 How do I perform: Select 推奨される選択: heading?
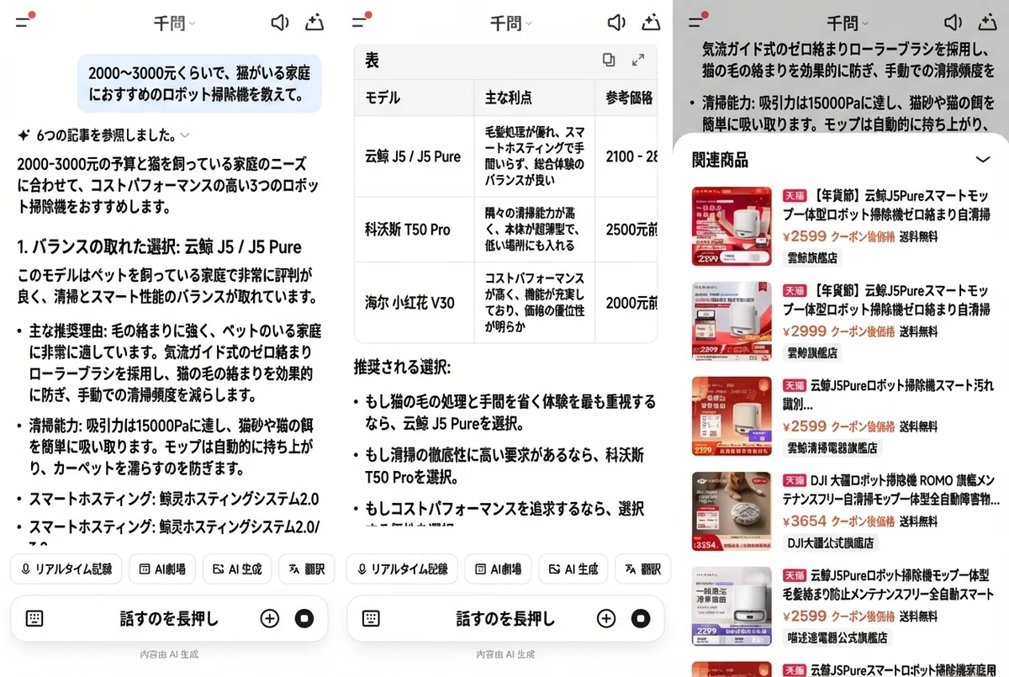[x=402, y=368]
